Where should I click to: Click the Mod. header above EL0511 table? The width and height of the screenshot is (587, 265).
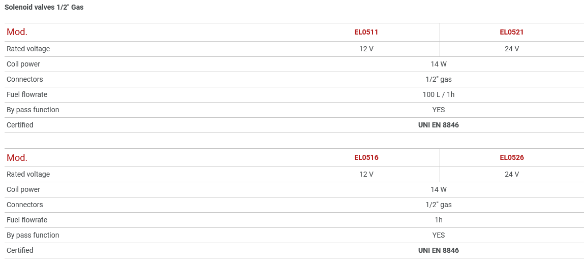click(x=17, y=32)
